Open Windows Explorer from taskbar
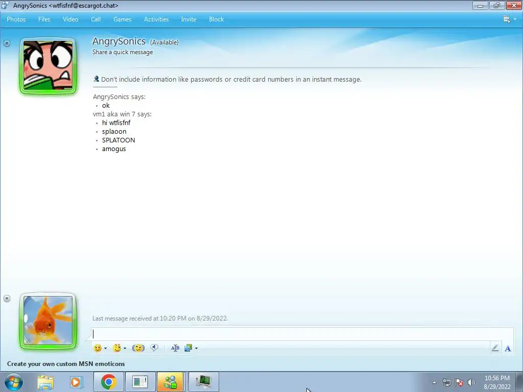Viewport: 523px width, 392px height. point(45,382)
